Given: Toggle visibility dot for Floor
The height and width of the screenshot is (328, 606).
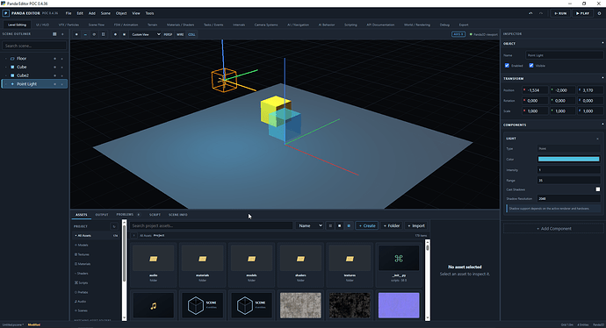Looking at the screenshot, I should (54, 59).
